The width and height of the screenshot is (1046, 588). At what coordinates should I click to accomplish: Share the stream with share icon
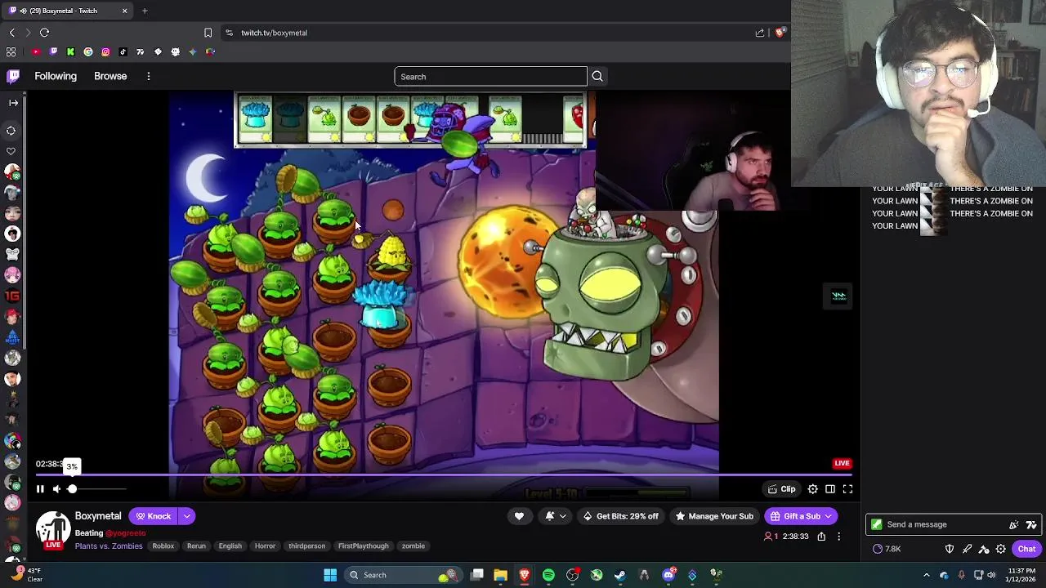tap(821, 537)
